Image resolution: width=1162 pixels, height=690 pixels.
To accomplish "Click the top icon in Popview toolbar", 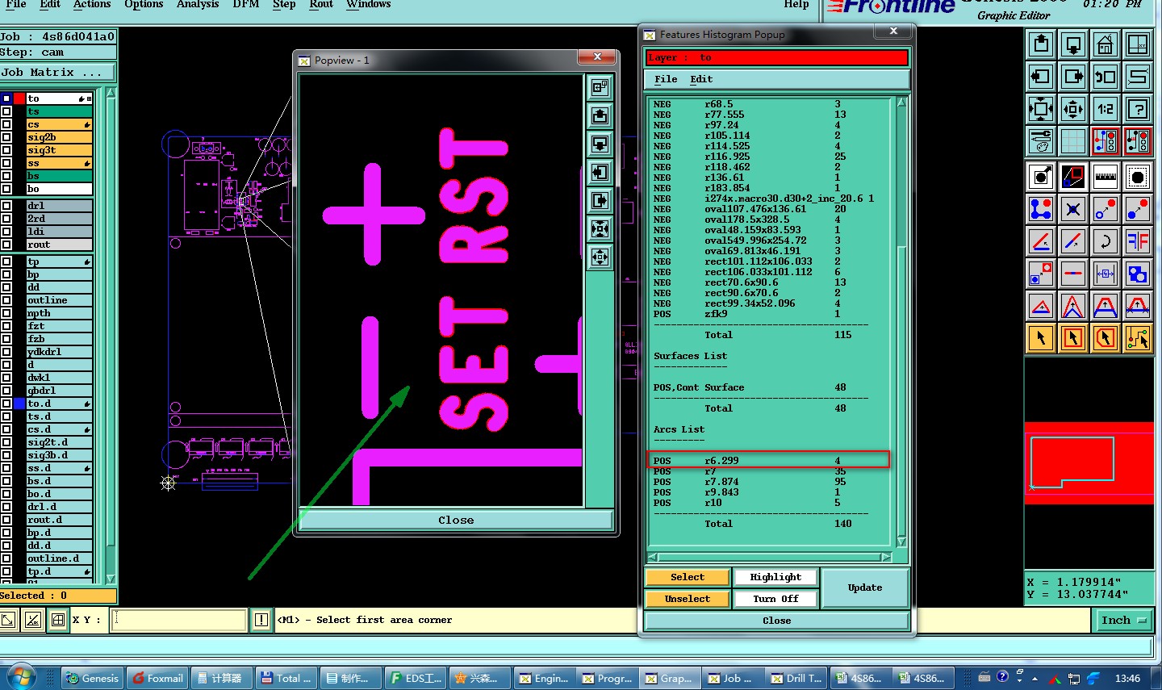I will 600,87.
